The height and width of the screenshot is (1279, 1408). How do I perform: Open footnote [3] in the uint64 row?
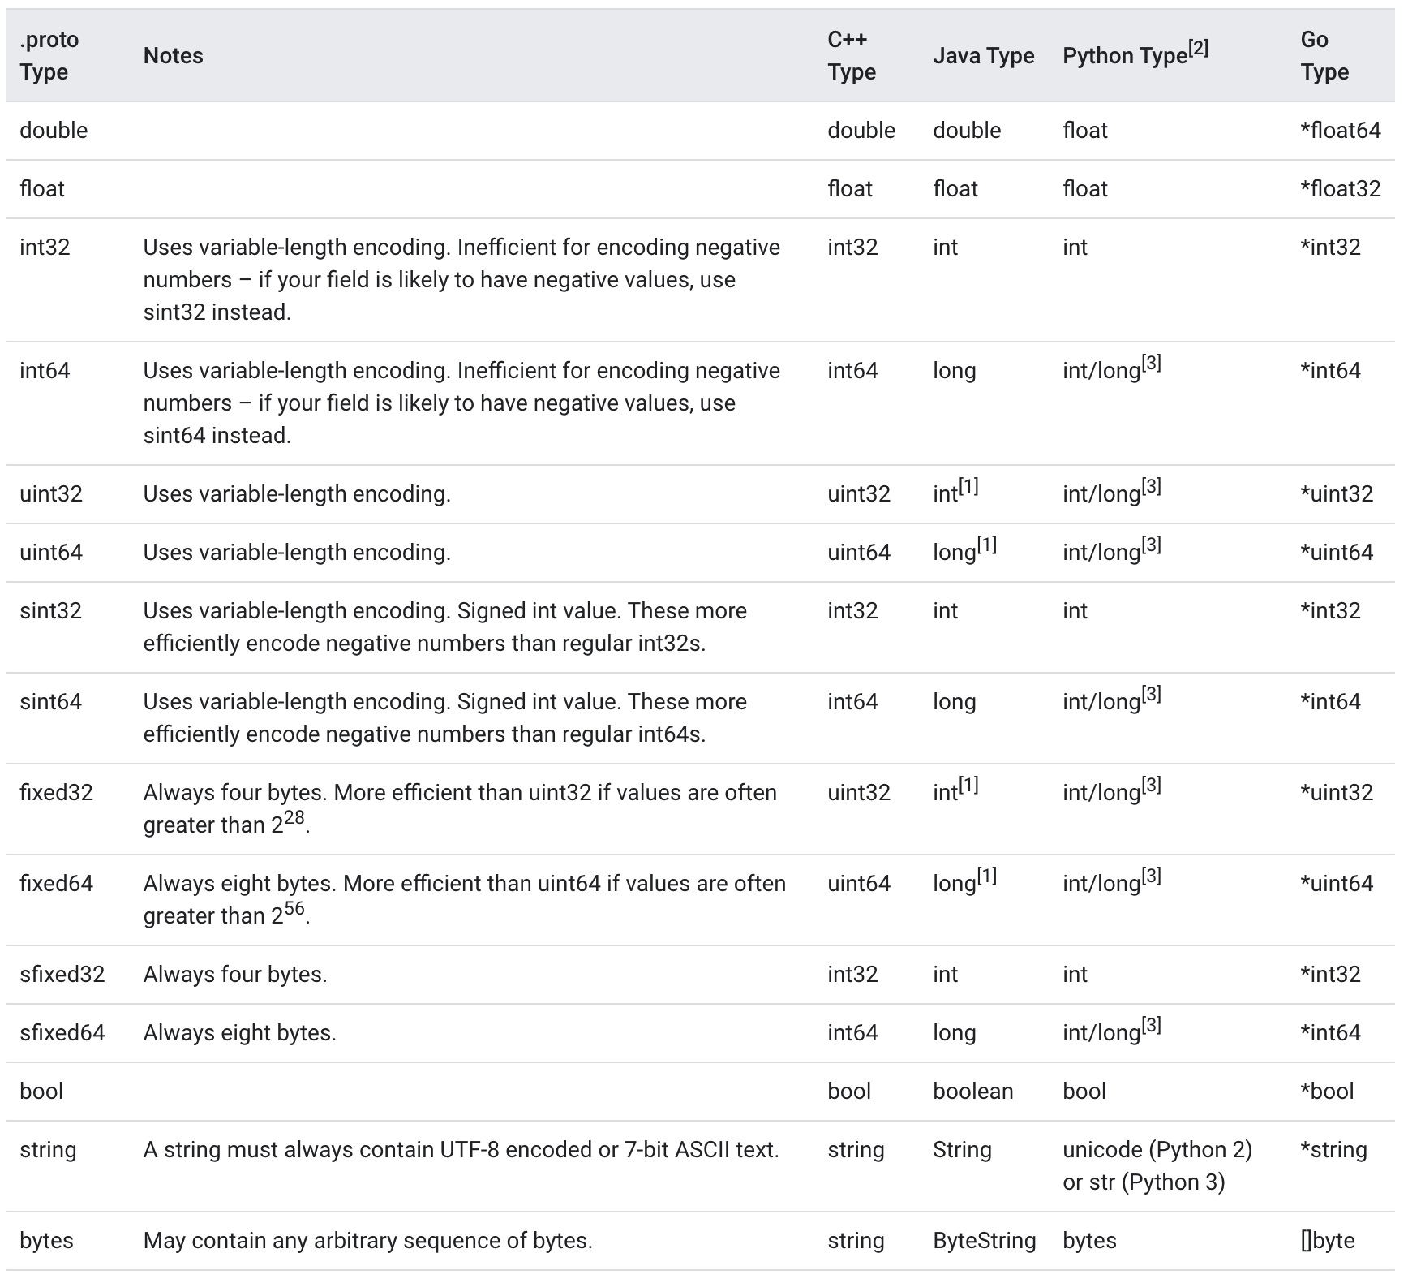click(1152, 545)
